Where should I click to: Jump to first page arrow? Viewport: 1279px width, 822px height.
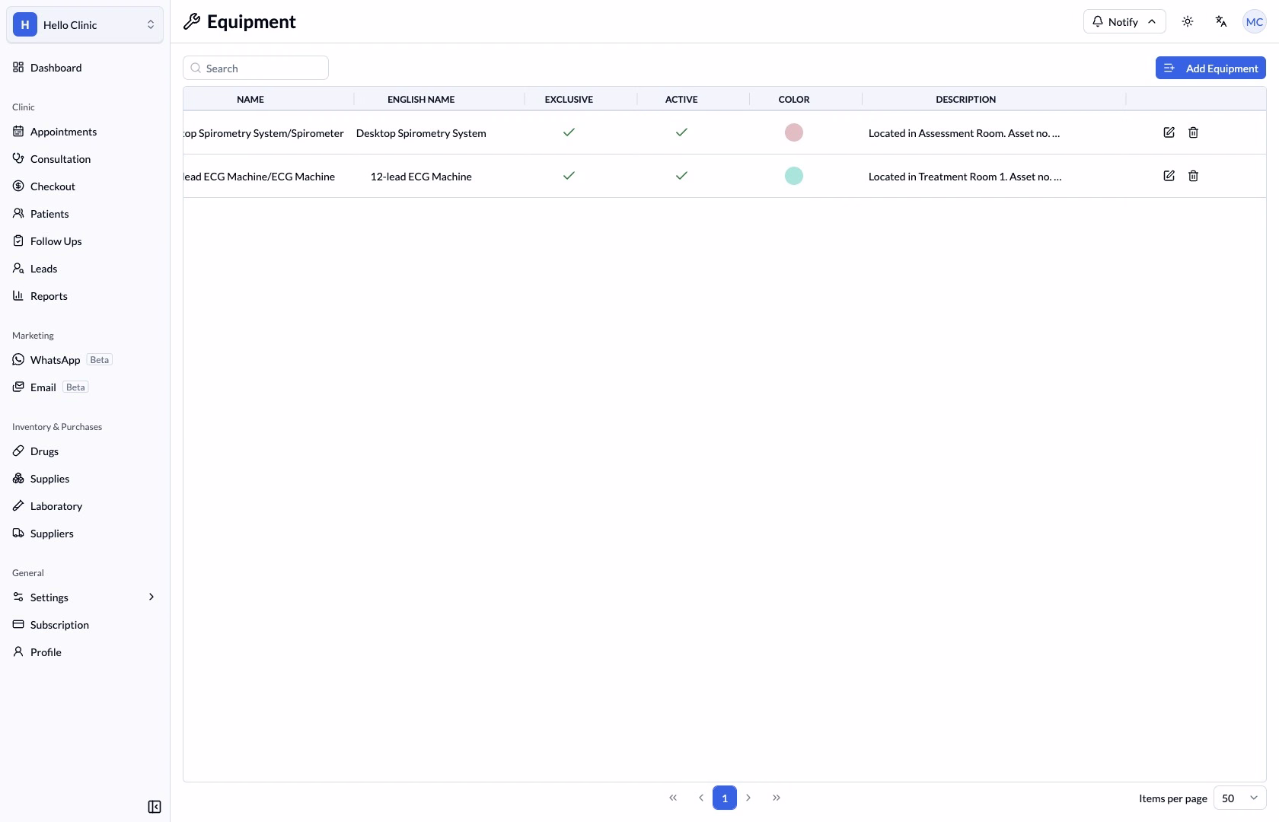673,798
